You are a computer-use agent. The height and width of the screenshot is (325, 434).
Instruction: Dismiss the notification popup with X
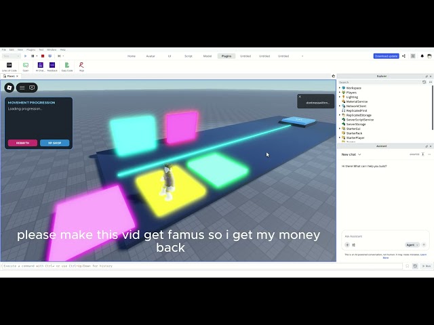click(x=300, y=97)
